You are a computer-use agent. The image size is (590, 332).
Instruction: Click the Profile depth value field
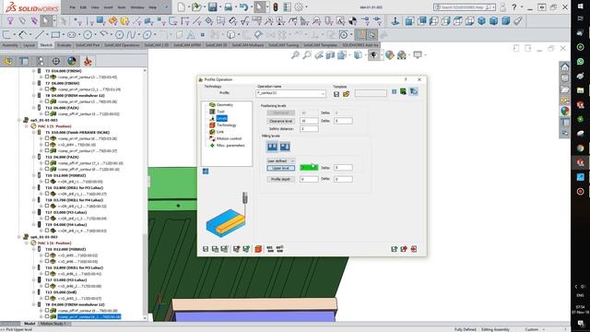click(309, 179)
